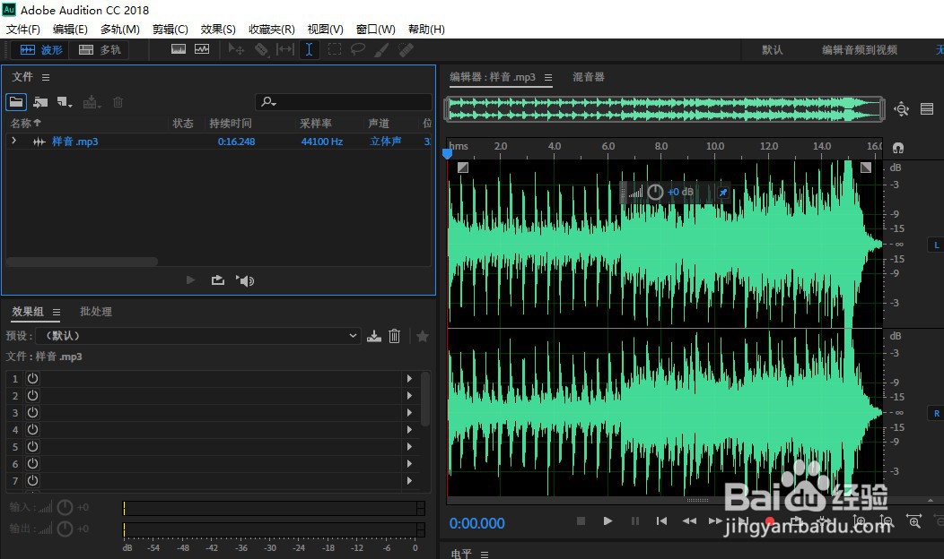This screenshot has height=559, width=944.
Task: Click the headphones icon on time ruler
Action: [x=897, y=147]
